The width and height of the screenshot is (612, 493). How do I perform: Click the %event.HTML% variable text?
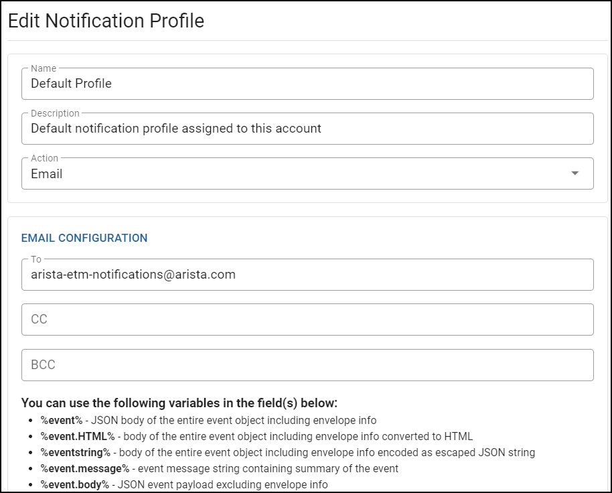tap(77, 437)
